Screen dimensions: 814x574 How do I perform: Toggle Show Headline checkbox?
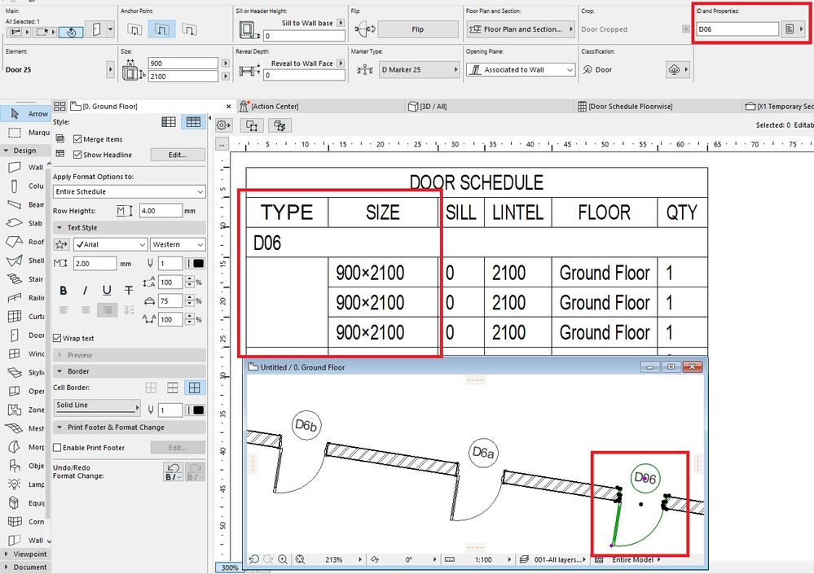pyautogui.click(x=78, y=155)
